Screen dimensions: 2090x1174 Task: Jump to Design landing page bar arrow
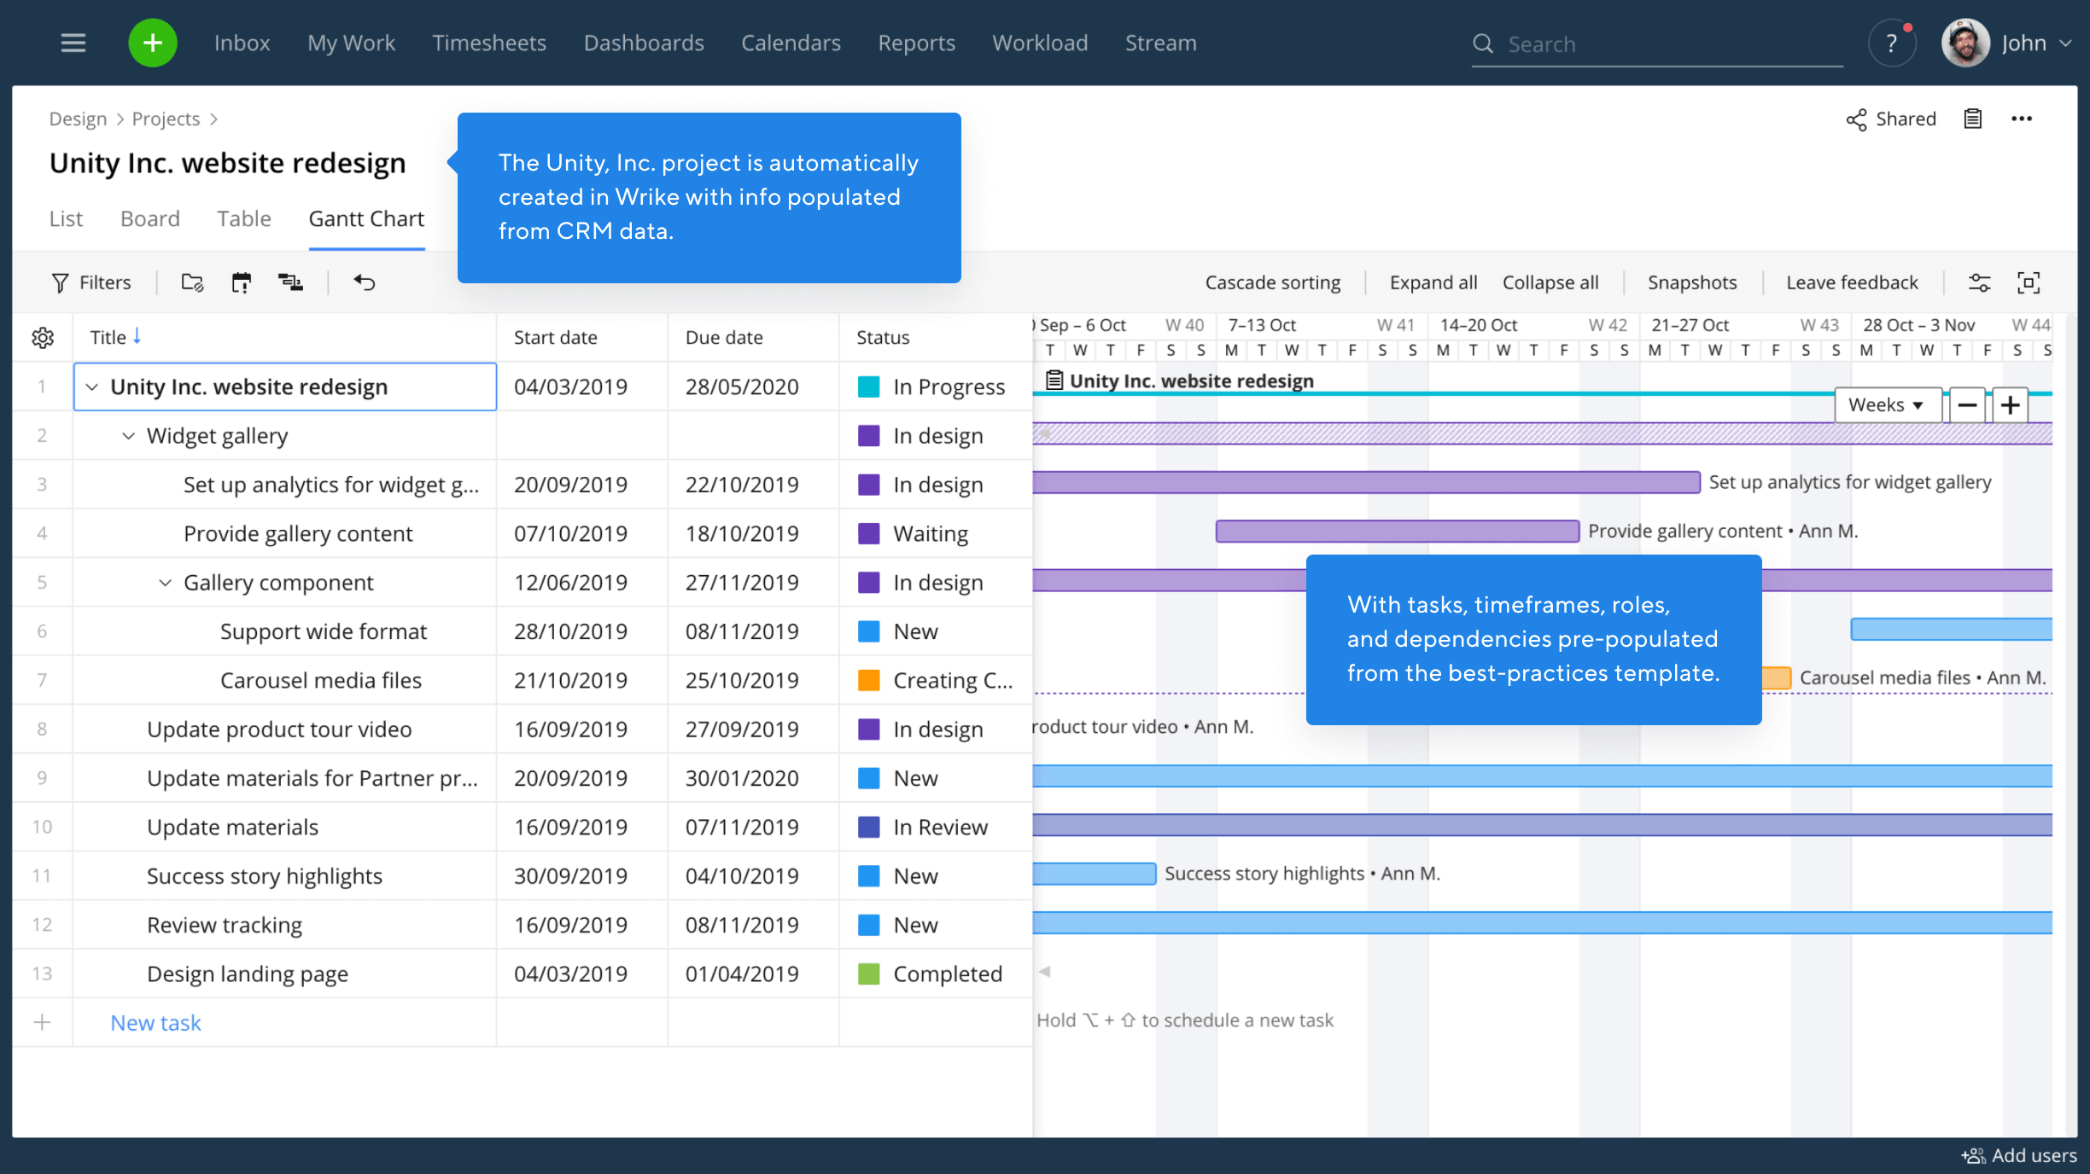click(1043, 972)
